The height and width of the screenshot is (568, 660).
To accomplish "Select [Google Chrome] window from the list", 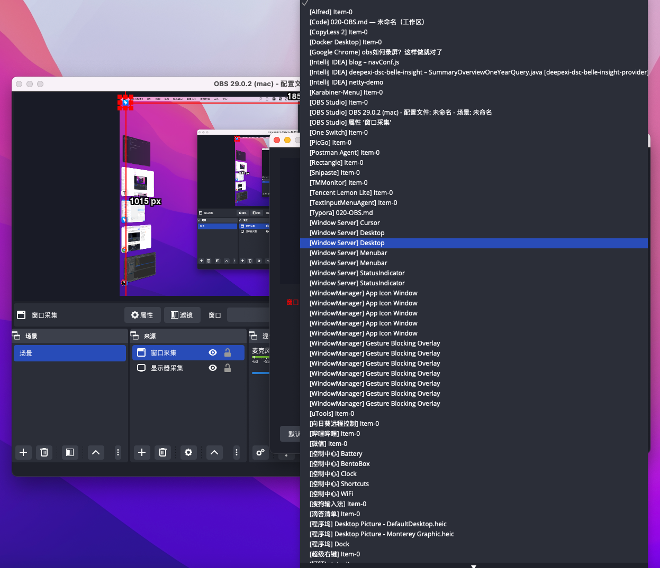I will coord(376,52).
